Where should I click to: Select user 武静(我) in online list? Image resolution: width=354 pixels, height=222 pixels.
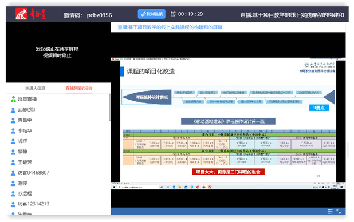(x=27, y=110)
